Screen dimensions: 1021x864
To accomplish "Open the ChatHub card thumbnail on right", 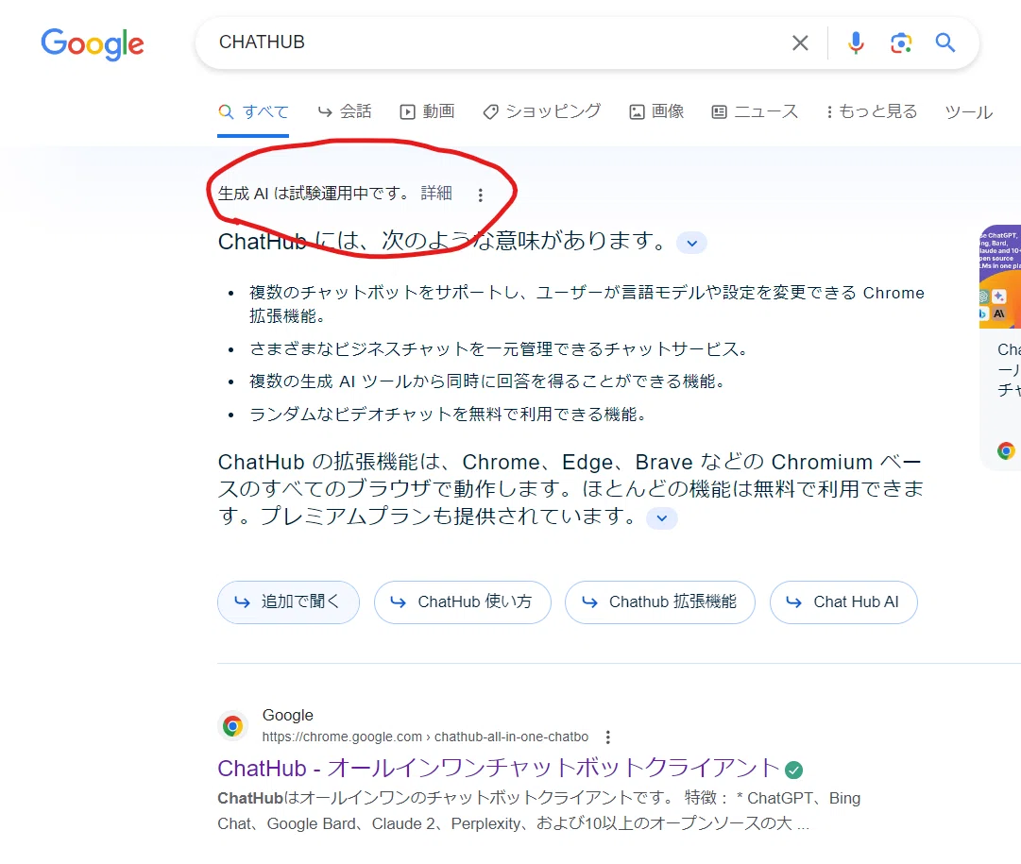I will pos(1001,277).
